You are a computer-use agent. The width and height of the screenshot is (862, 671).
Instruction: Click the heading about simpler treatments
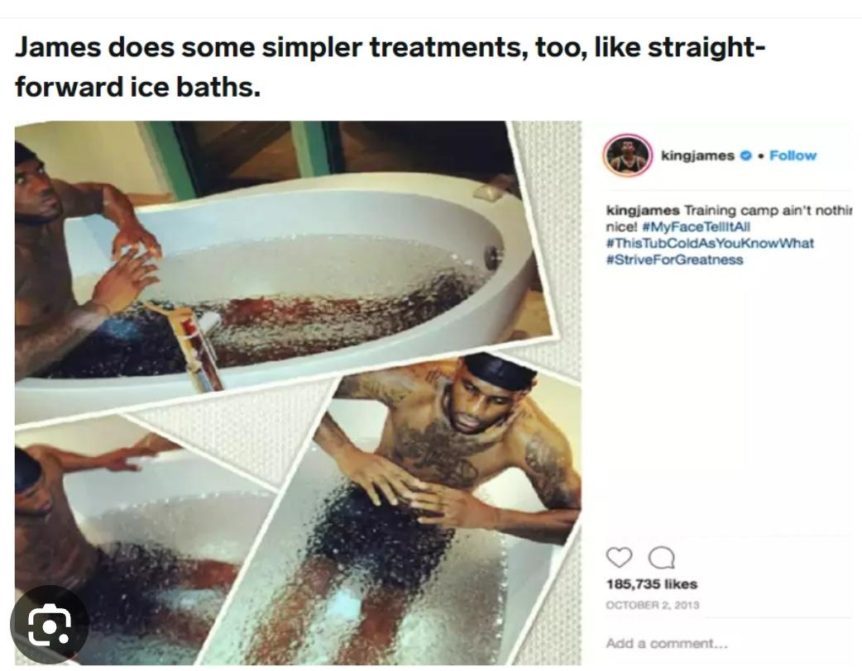(x=389, y=66)
